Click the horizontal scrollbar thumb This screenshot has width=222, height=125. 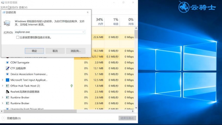click(x=40, y=111)
